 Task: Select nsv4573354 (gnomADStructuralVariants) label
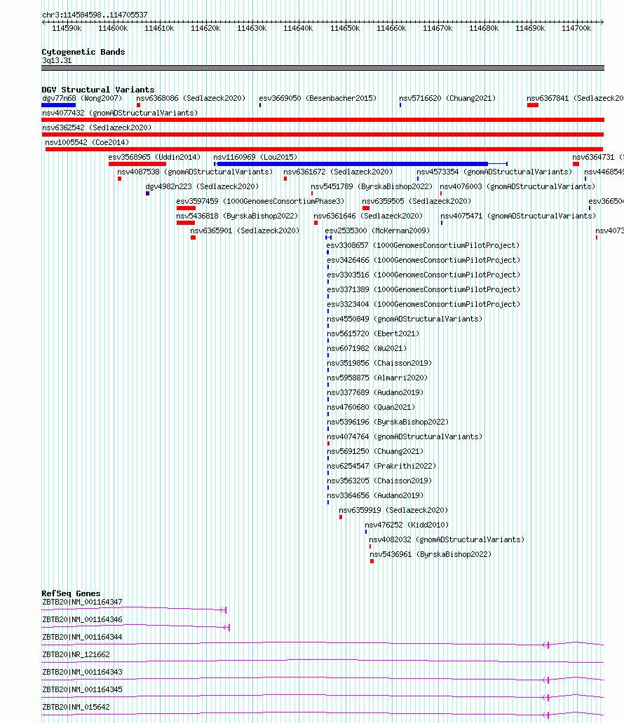494,172
